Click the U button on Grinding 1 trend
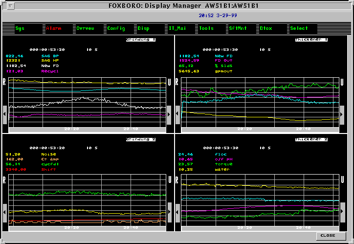The height and width of the screenshot is (244, 354). tap(169, 82)
